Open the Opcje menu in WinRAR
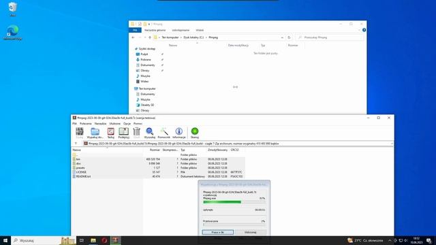Image resolution: width=436 pixels, height=245 pixels. coord(127,124)
